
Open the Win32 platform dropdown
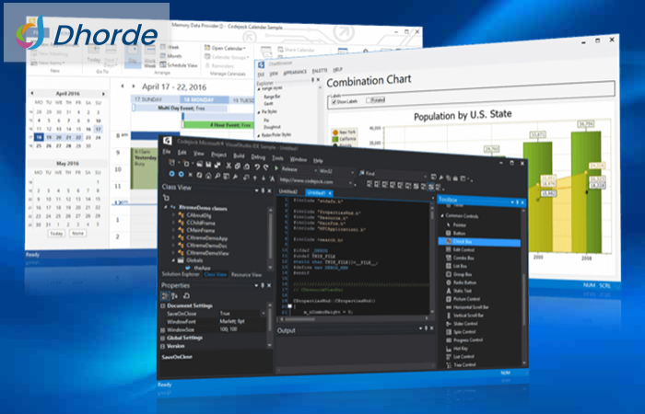pyautogui.click(x=352, y=172)
